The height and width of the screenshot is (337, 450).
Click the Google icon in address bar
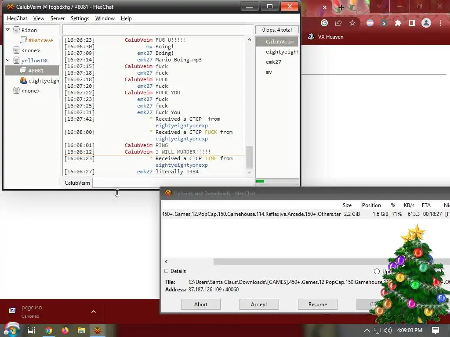(324, 23)
